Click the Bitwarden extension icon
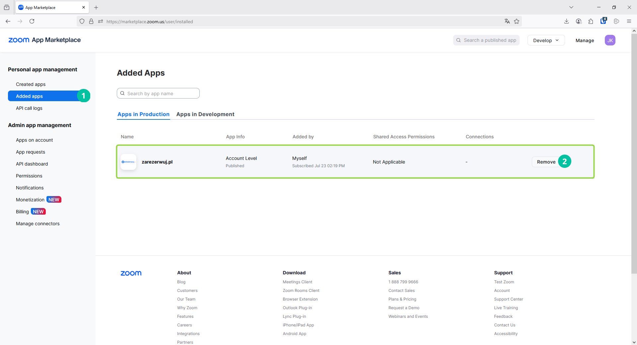This screenshot has height=345, width=637. tap(603, 21)
